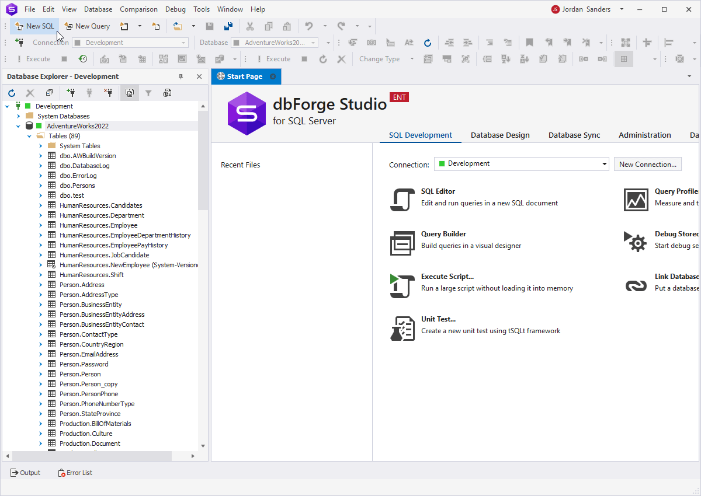Open the Output panel button
This screenshot has height=496, width=701.
coord(26,473)
